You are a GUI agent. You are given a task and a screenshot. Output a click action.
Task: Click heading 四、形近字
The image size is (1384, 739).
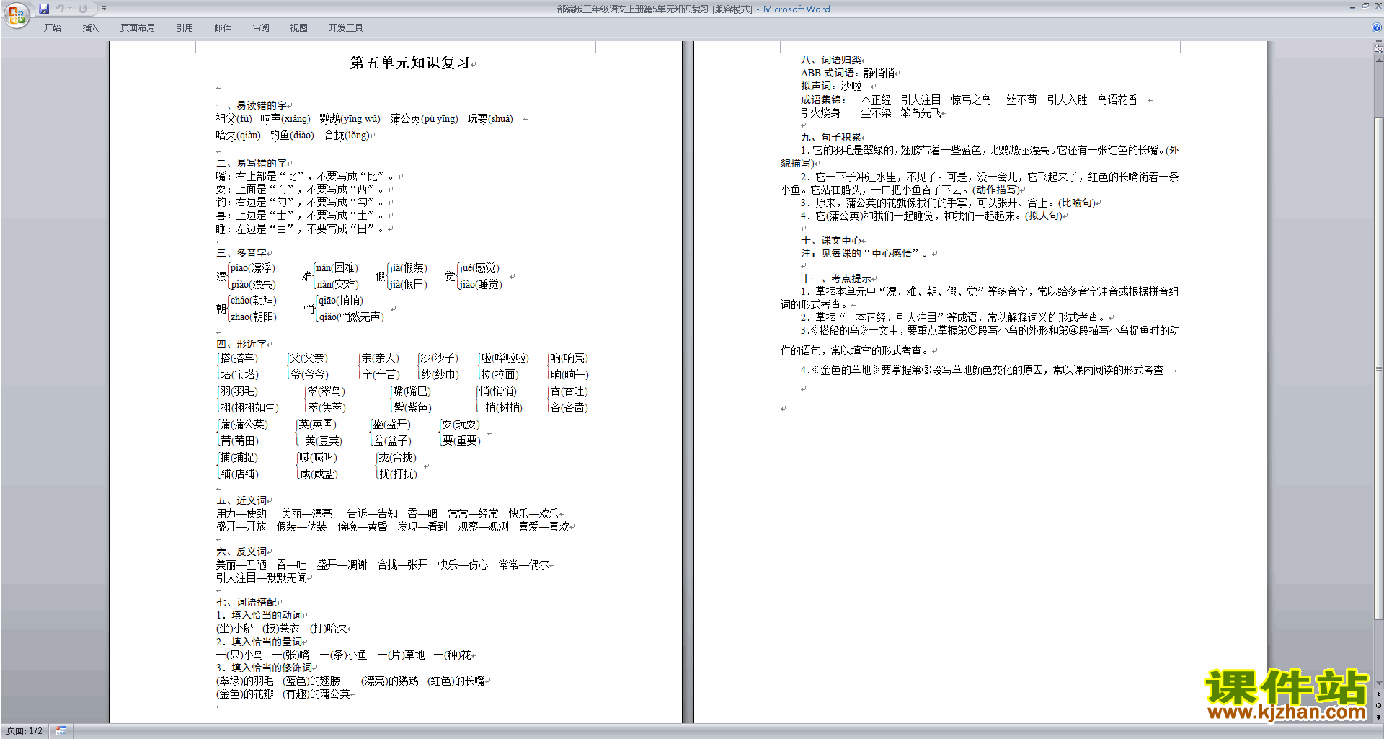tap(241, 344)
